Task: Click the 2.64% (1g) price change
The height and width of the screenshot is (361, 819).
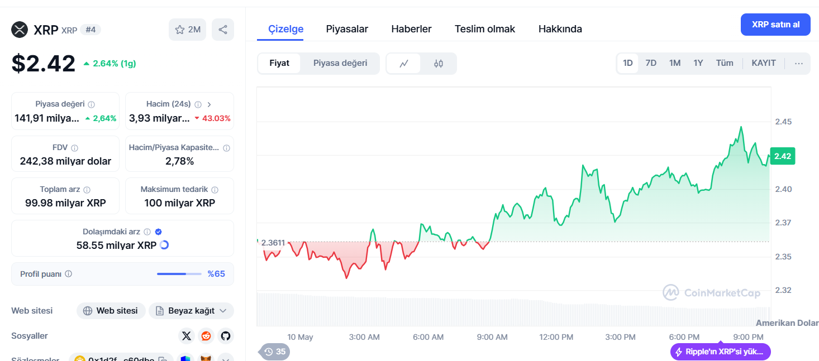Action: coord(109,64)
